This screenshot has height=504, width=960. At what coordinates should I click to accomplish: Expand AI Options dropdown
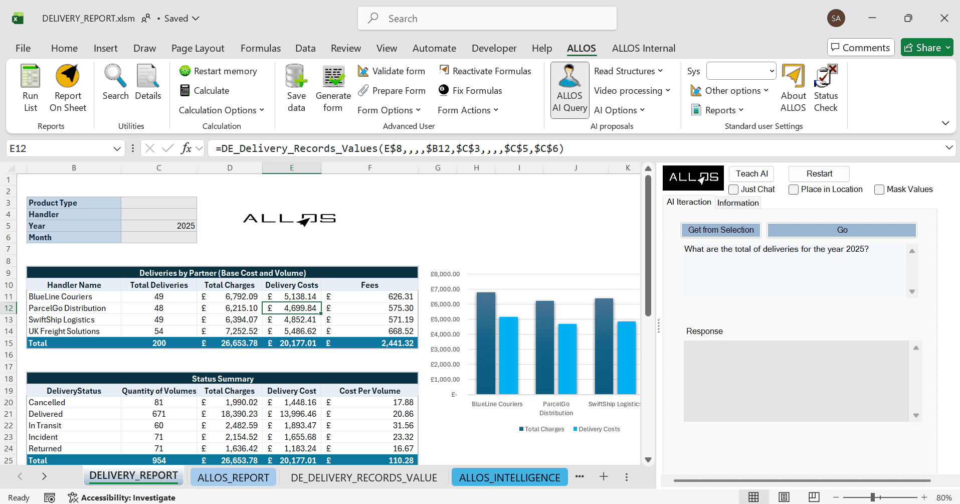(x=619, y=110)
